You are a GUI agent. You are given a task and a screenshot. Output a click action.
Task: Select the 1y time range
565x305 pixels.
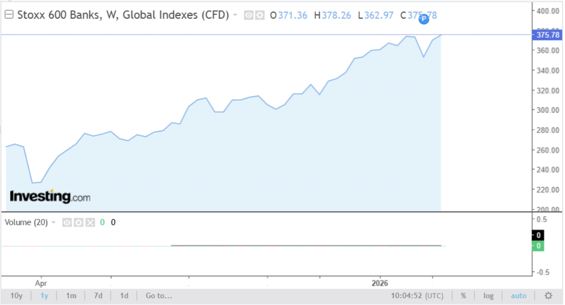point(44,296)
